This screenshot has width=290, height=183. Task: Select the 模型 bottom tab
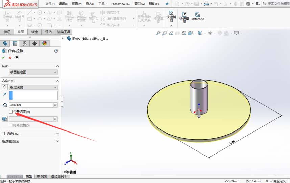pos(29,176)
